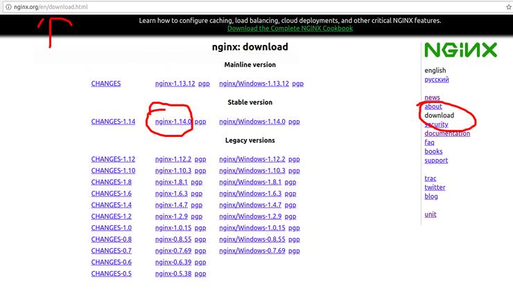
Task: Open the support page
Action: point(436,160)
